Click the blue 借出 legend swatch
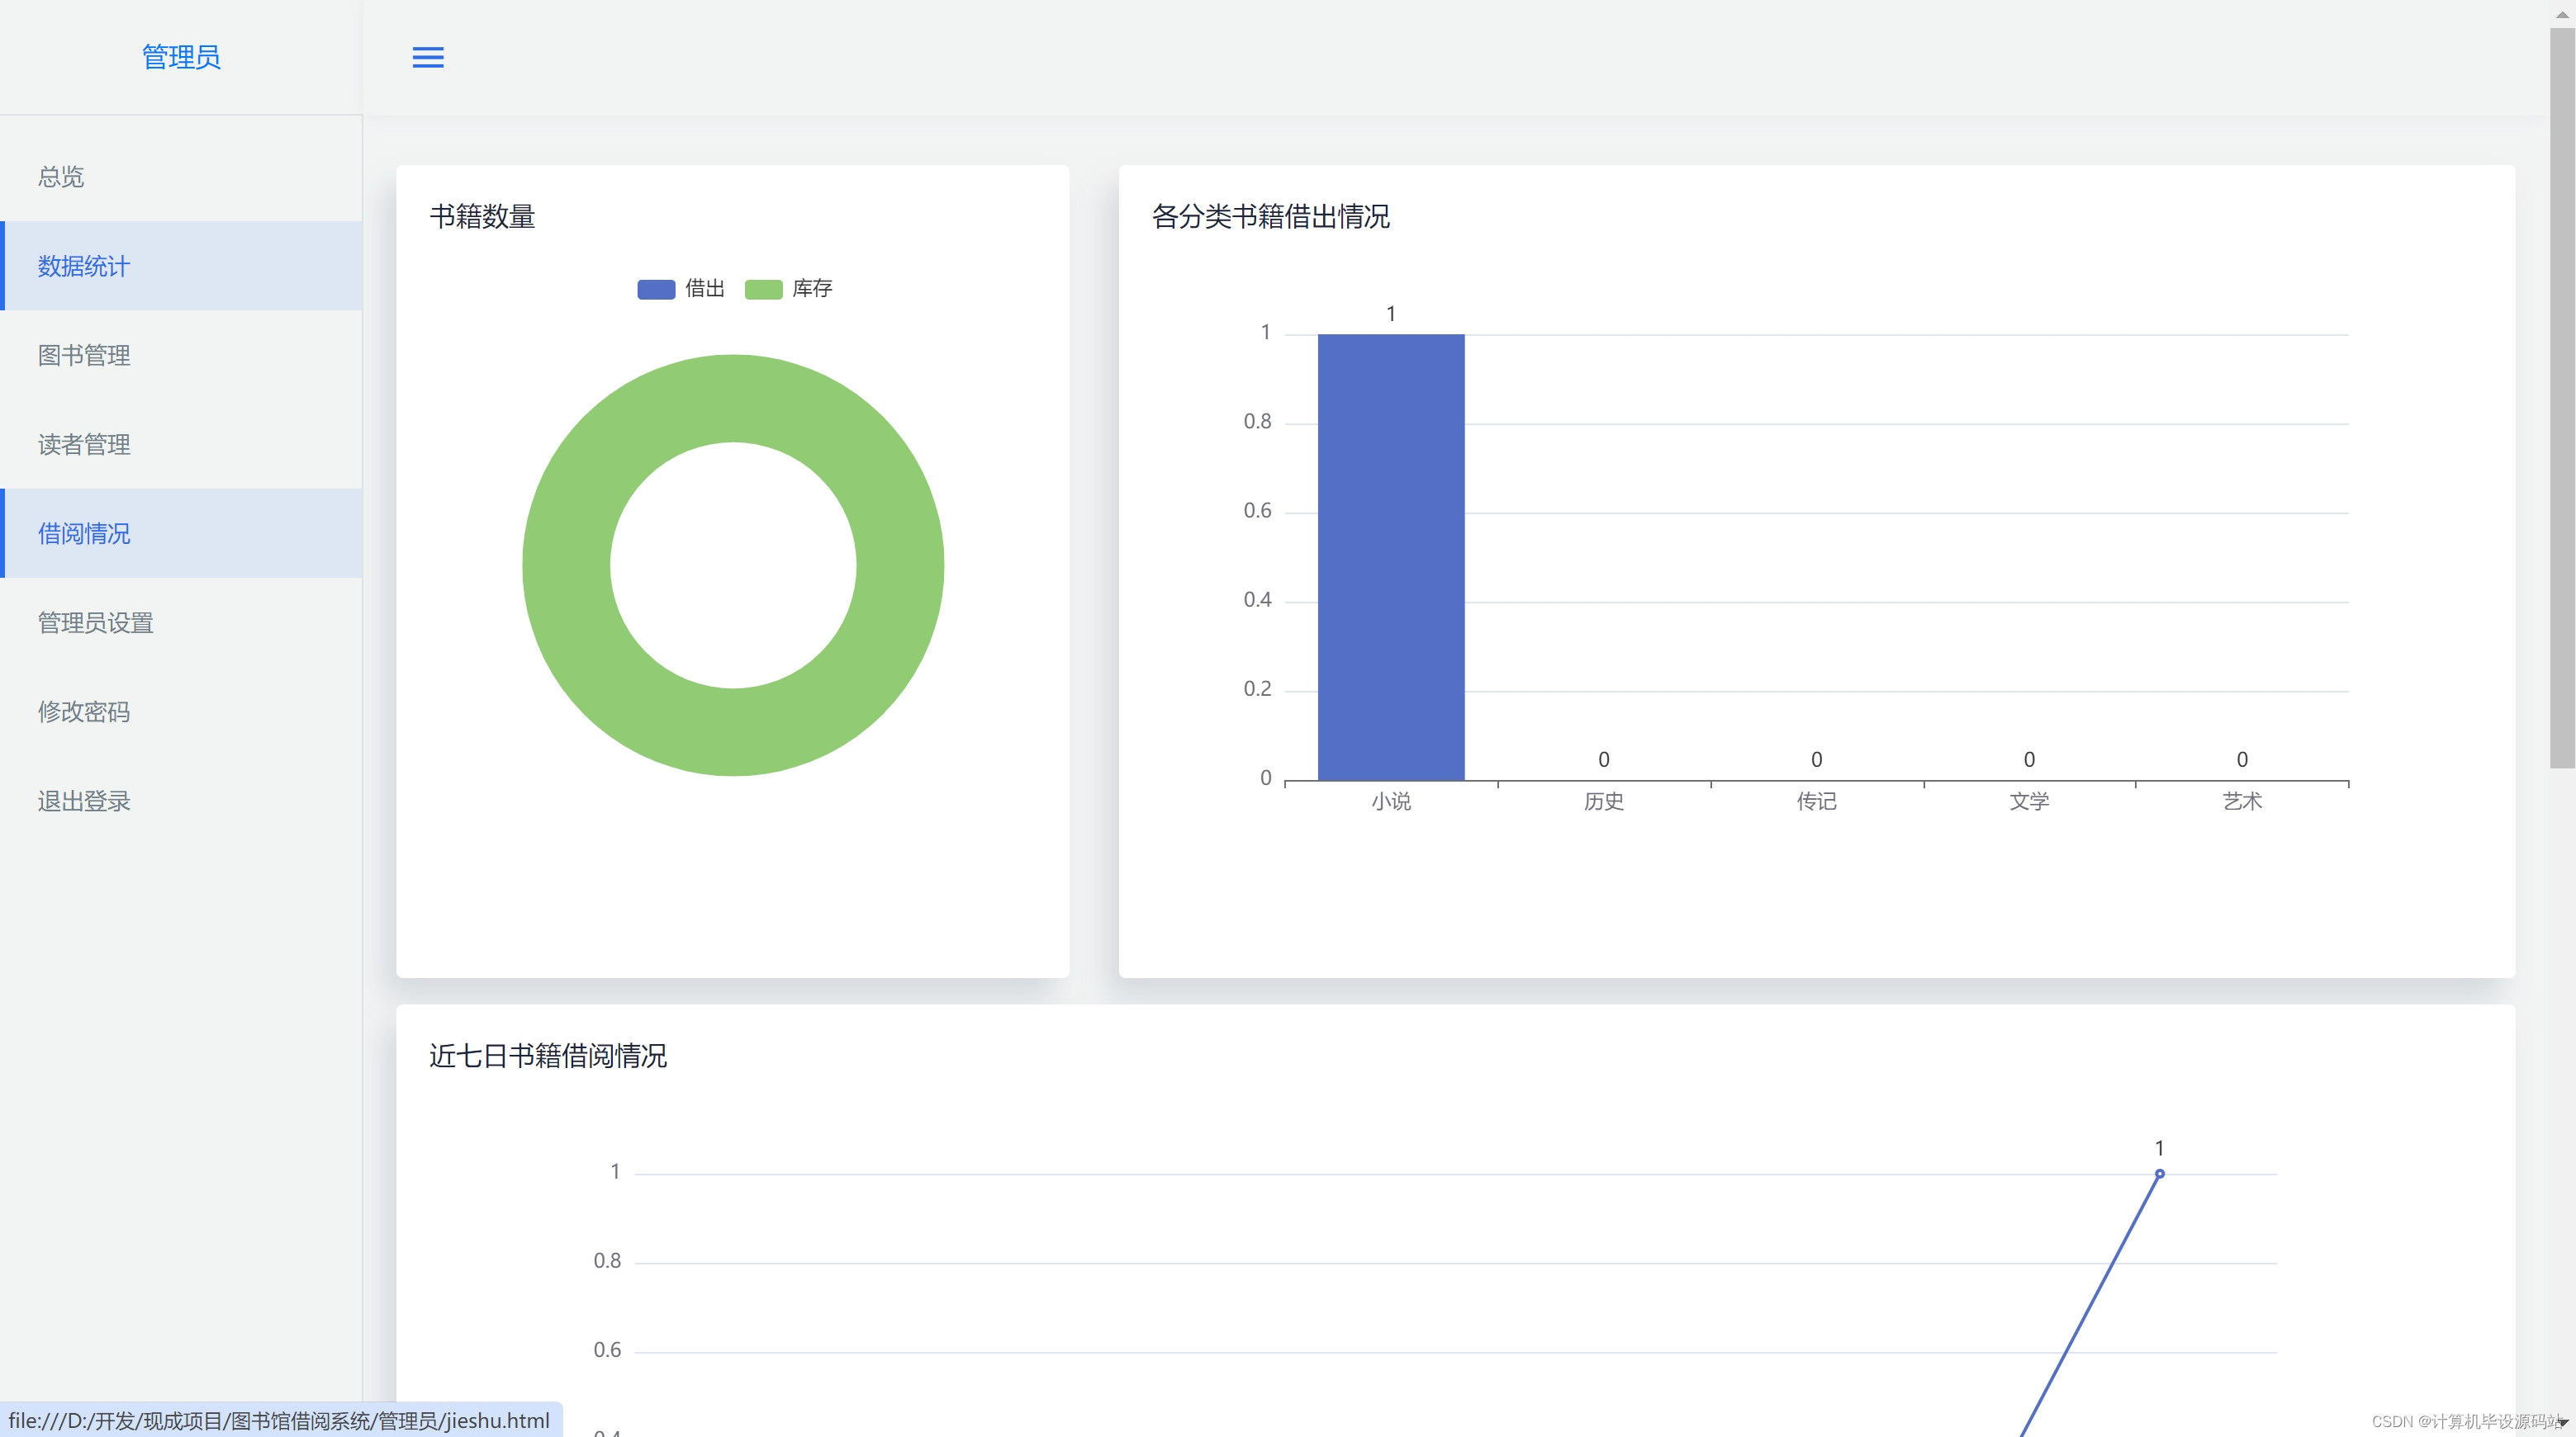The height and width of the screenshot is (1437, 2576). (656, 289)
